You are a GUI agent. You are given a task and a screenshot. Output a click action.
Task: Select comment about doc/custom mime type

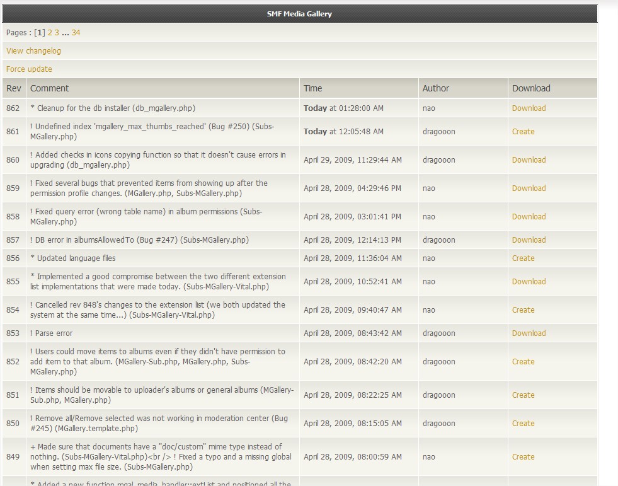[x=161, y=457]
